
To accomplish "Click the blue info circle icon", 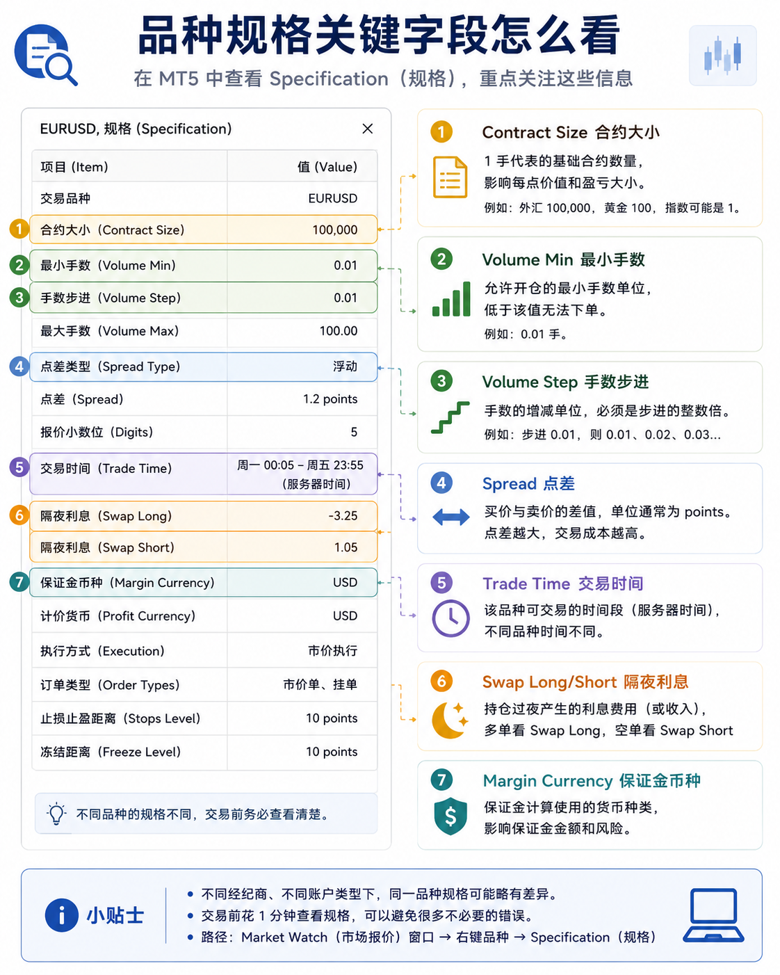I will pyautogui.click(x=62, y=915).
